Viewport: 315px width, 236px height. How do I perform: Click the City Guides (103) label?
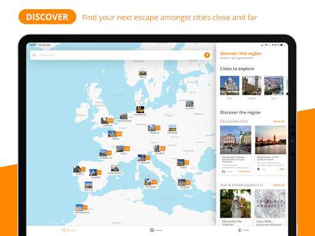[234, 122]
